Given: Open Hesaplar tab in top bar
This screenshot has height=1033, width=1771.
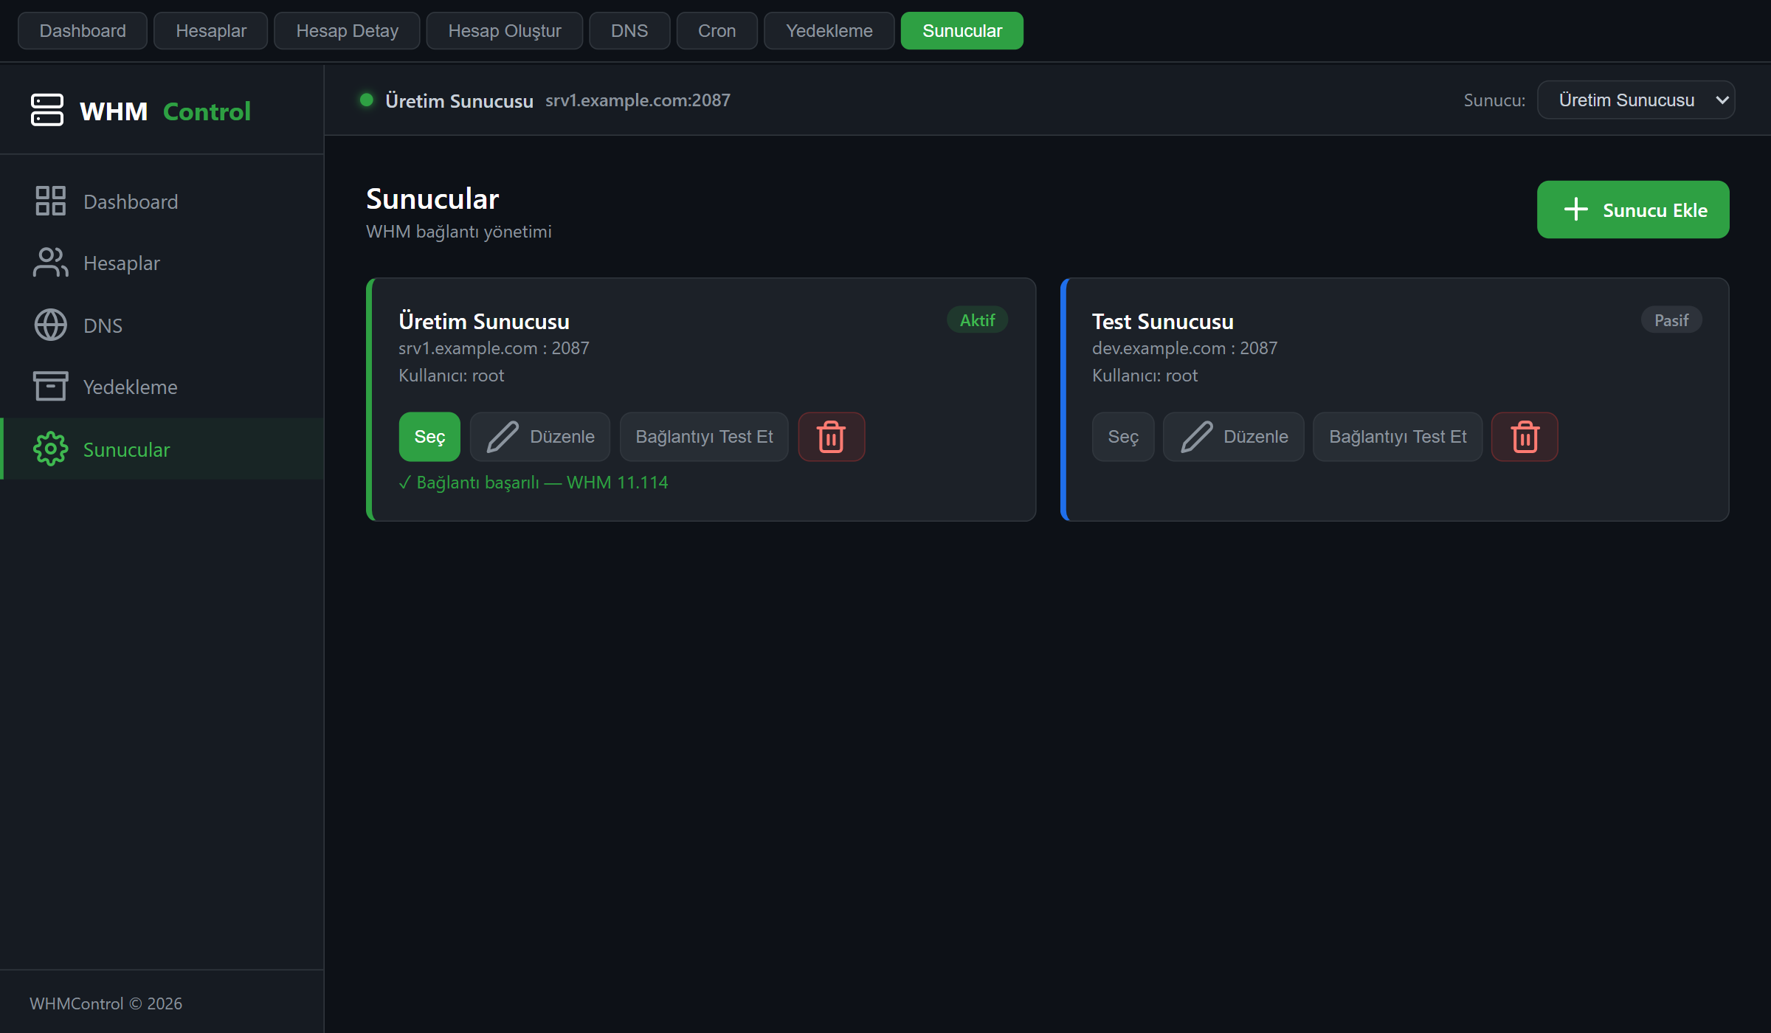Looking at the screenshot, I should [211, 31].
